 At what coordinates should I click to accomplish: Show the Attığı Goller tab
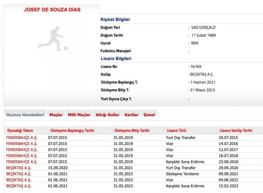pos(107,115)
